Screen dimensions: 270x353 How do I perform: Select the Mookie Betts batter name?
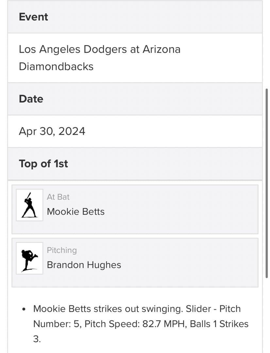click(76, 211)
